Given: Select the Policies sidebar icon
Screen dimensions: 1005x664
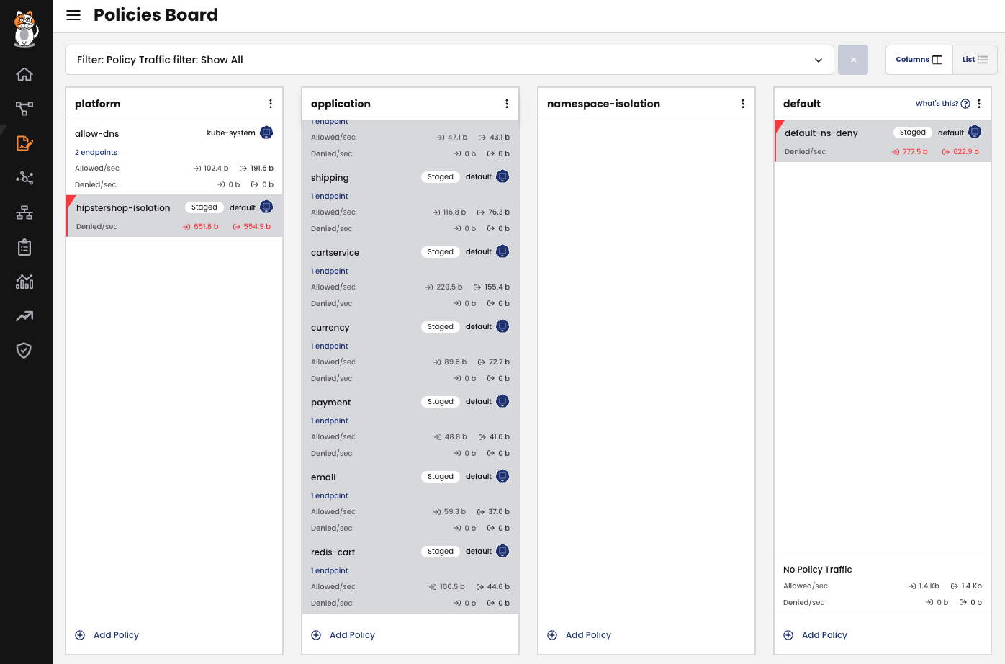Looking at the screenshot, I should click(x=24, y=143).
